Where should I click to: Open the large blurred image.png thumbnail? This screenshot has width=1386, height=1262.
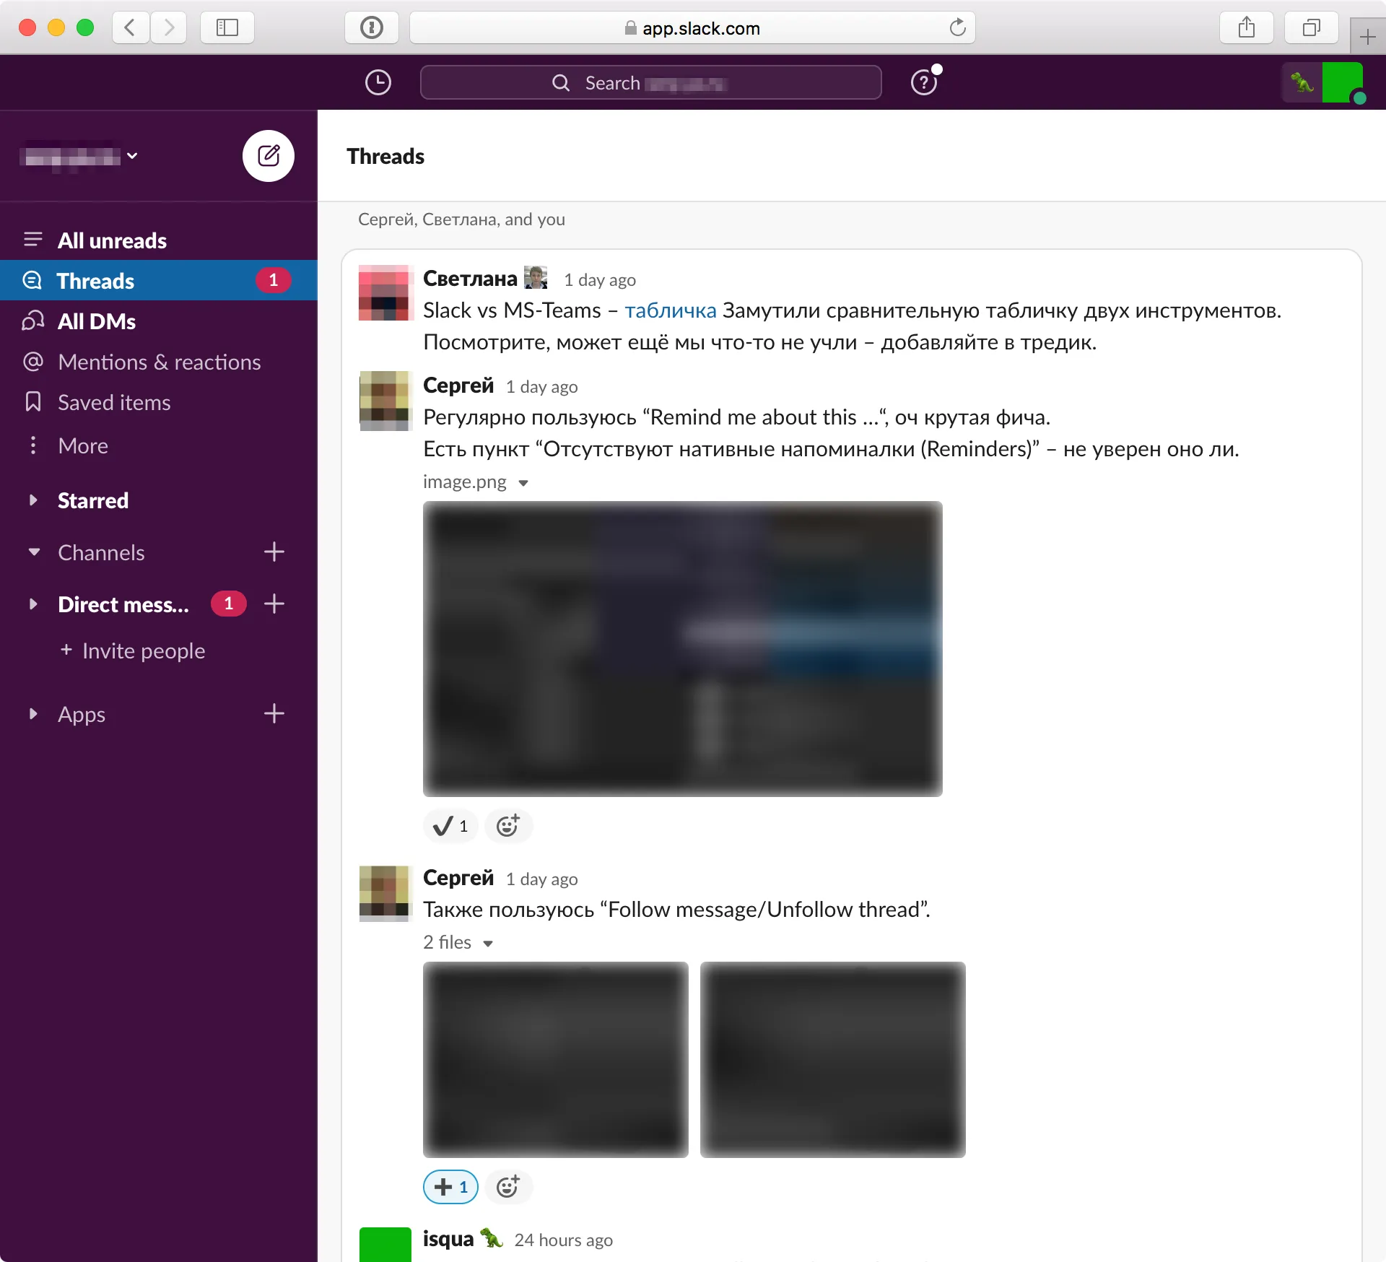tap(682, 648)
